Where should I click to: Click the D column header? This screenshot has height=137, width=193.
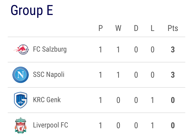(x=136, y=28)
